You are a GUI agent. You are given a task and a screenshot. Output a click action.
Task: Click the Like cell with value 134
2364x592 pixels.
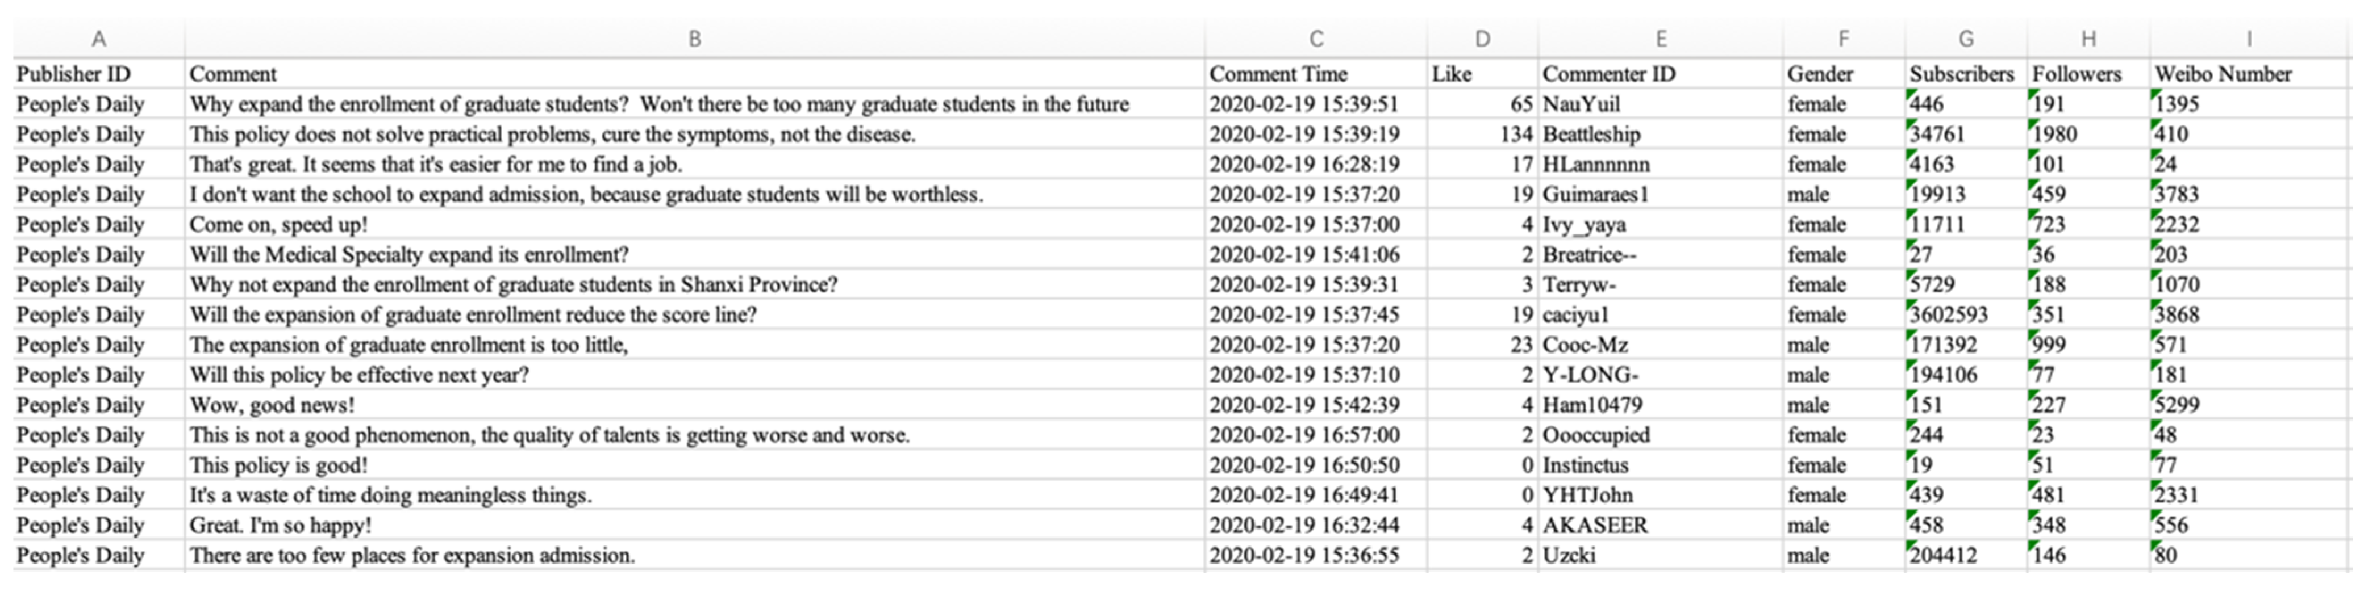point(1515,135)
